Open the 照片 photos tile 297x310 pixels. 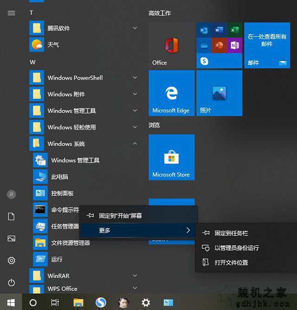point(220,93)
